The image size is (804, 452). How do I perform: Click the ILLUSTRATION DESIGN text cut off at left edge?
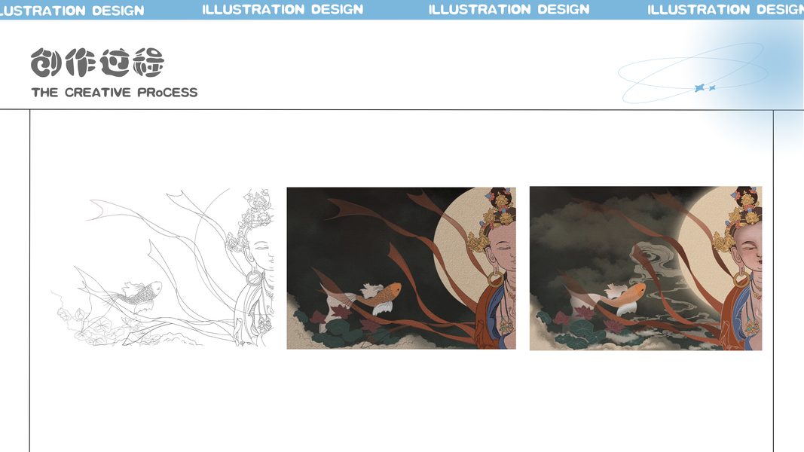point(72,11)
